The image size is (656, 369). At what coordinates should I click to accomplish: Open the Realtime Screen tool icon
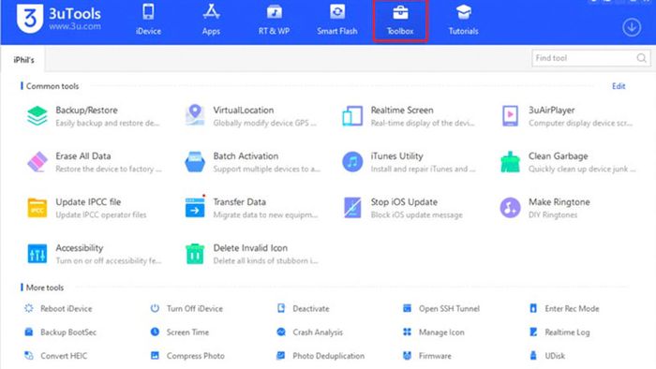coord(352,116)
